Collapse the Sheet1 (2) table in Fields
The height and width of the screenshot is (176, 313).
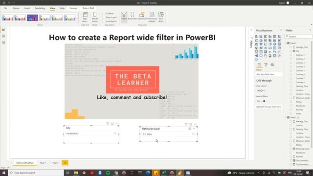coord(286,117)
